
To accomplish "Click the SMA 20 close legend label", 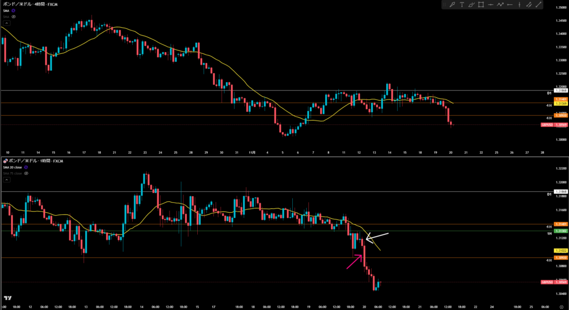I will pyautogui.click(x=13, y=167).
